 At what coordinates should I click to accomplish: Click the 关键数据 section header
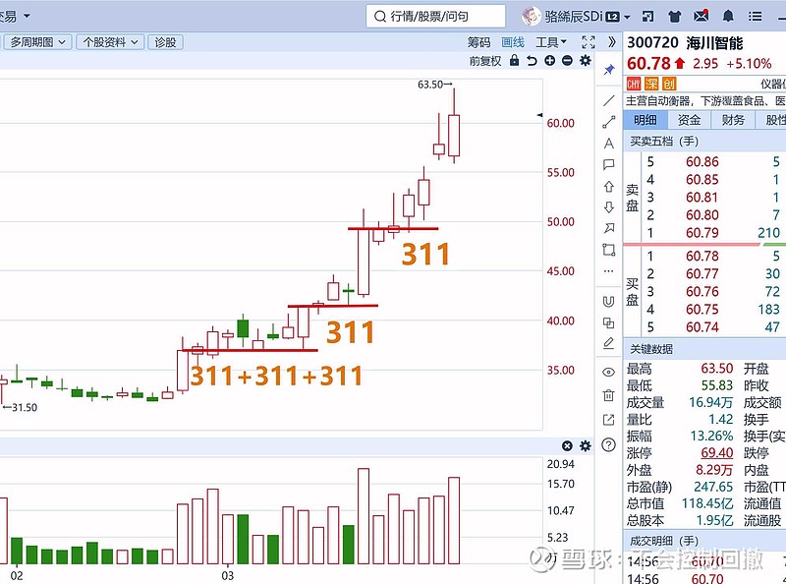point(651,349)
